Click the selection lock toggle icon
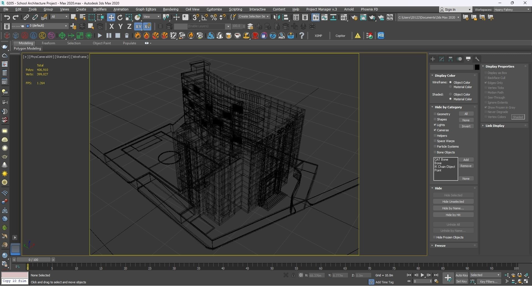The width and height of the screenshot is (532, 288). 293,275
